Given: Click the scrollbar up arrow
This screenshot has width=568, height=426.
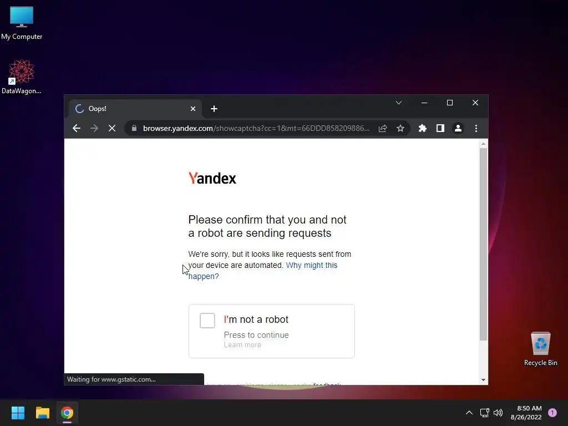Looking at the screenshot, I should [483, 144].
